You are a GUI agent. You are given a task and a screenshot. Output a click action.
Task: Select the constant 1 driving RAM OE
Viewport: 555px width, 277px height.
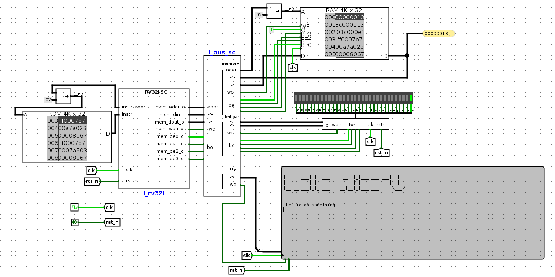coord(272,30)
